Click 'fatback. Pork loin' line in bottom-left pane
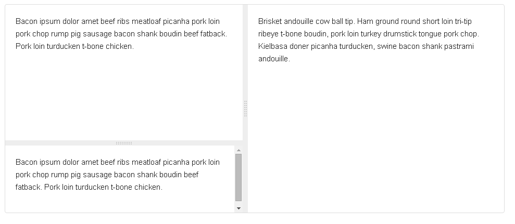Image resolution: width=515 pixels, height=224 pixels. coord(89,187)
